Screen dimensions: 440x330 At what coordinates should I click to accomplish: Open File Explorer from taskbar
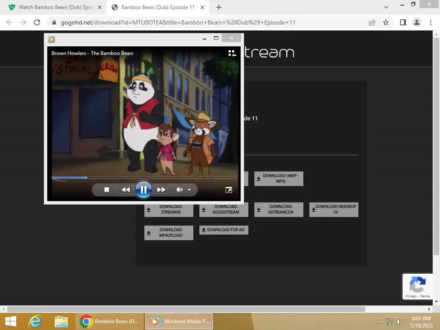[61, 321]
